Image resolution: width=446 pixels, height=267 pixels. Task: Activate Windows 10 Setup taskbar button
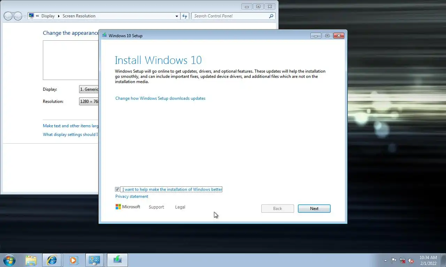[x=117, y=260]
